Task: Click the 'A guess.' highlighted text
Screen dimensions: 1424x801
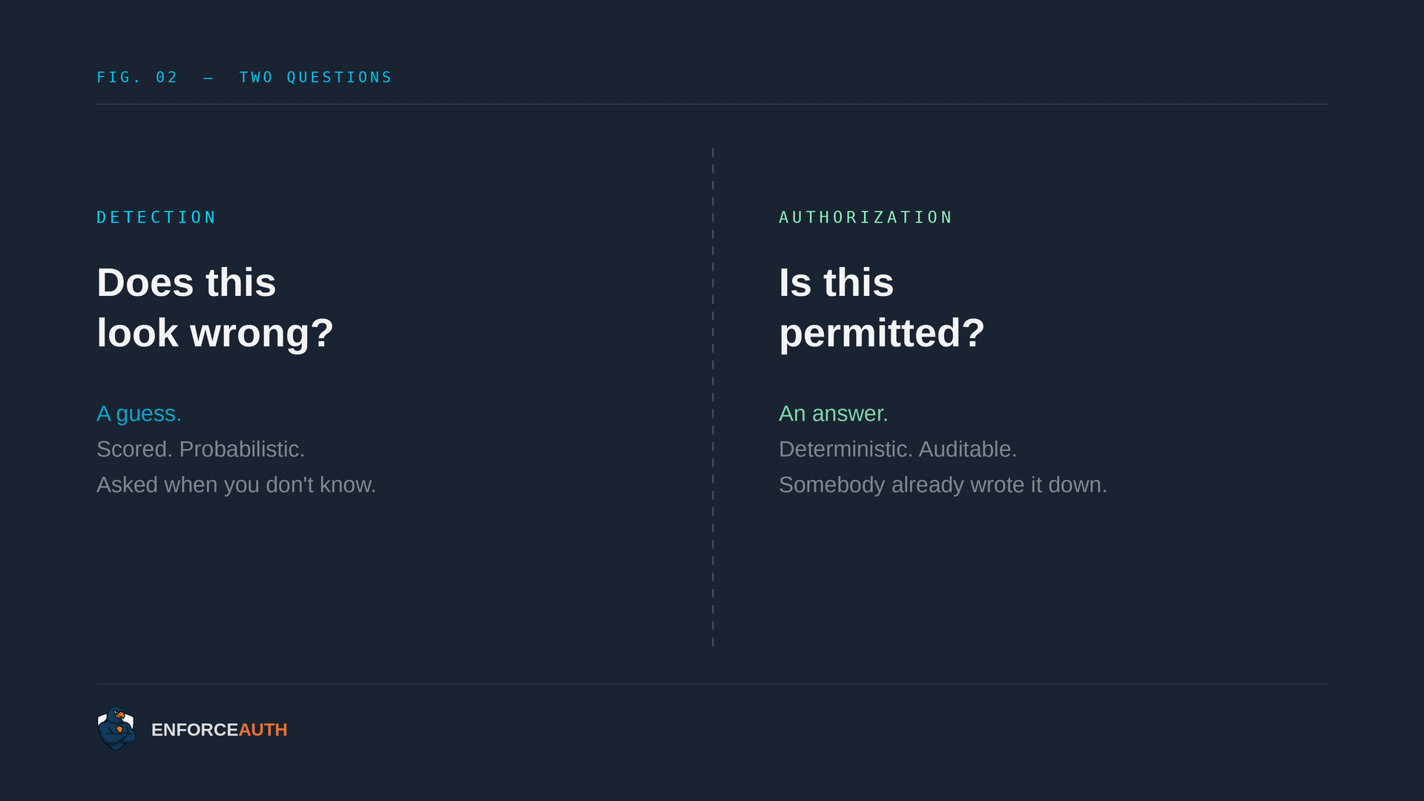Action: (x=139, y=414)
